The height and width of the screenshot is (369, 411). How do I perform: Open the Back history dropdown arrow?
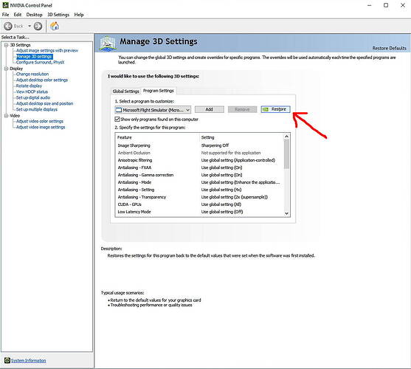pyautogui.click(x=30, y=26)
